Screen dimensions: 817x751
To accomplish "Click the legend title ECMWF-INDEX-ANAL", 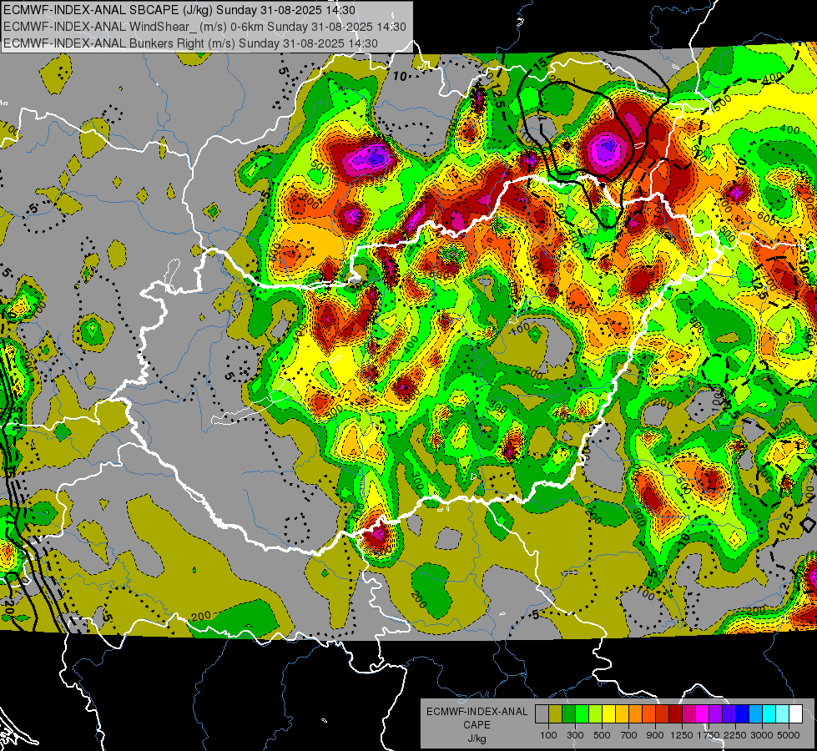I will click(x=477, y=712).
